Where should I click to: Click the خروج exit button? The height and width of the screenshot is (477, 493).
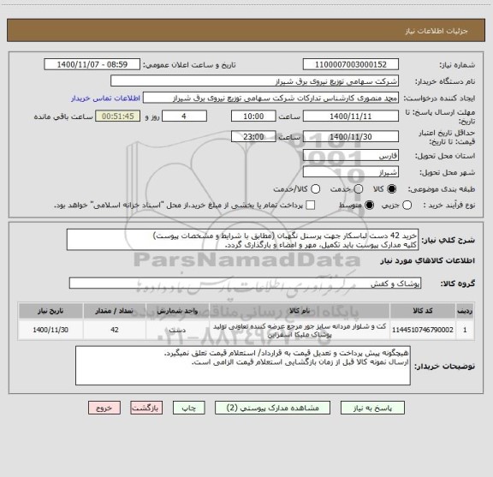[104, 408]
